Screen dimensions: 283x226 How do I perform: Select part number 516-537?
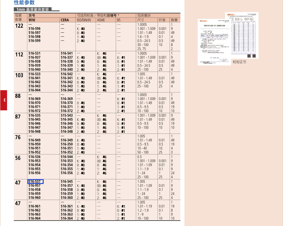pyautogui.click(x=34, y=182)
